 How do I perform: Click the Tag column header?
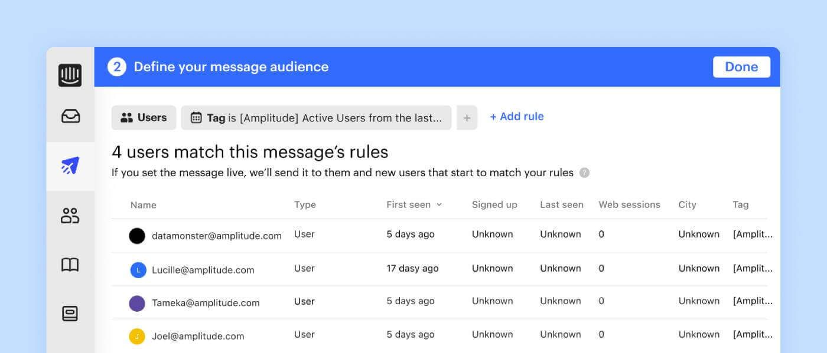[741, 204]
